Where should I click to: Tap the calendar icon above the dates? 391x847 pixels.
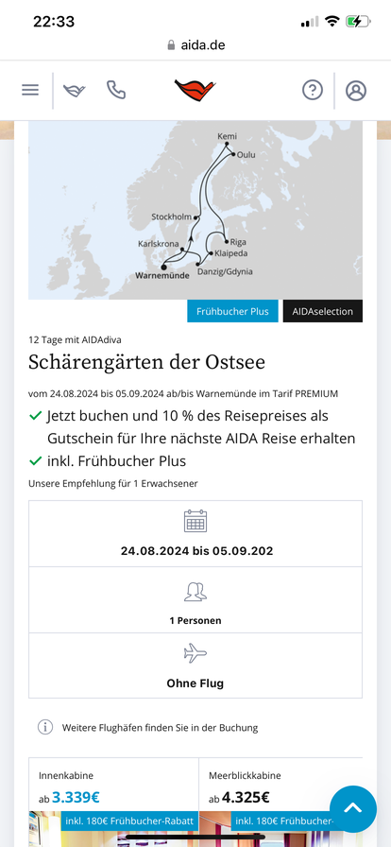coord(195,521)
